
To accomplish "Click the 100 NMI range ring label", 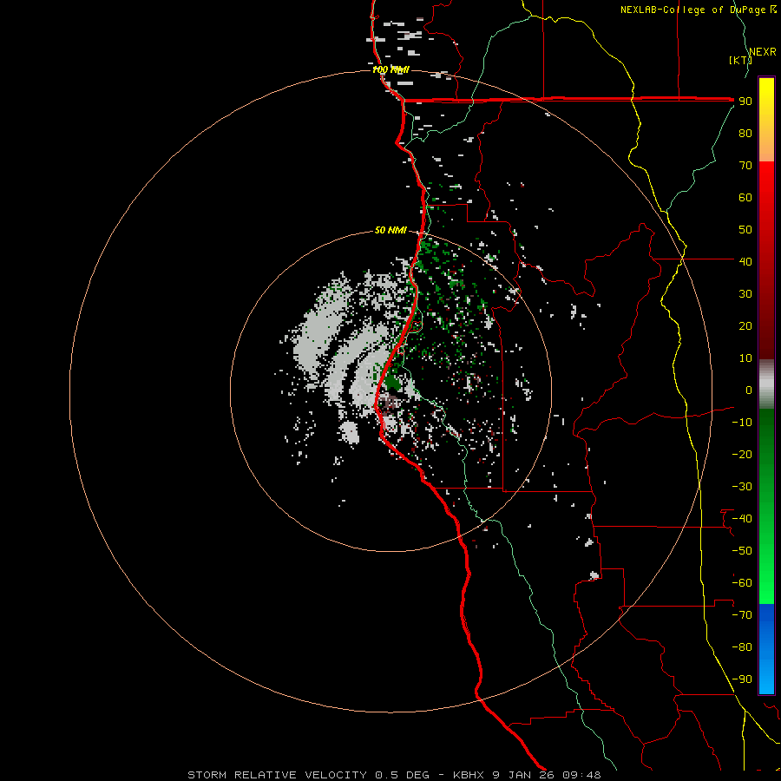I will click(390, 69).
